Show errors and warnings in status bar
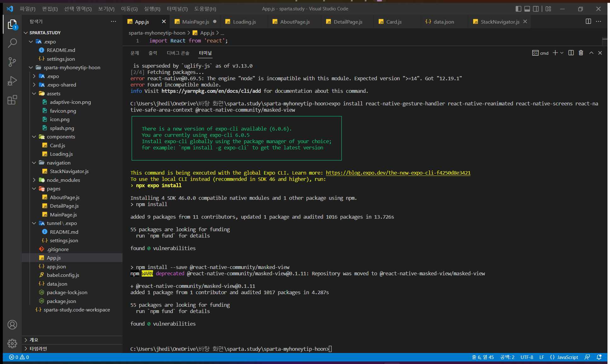The width and height of the screenshot is (610, 364). point(19,357)
